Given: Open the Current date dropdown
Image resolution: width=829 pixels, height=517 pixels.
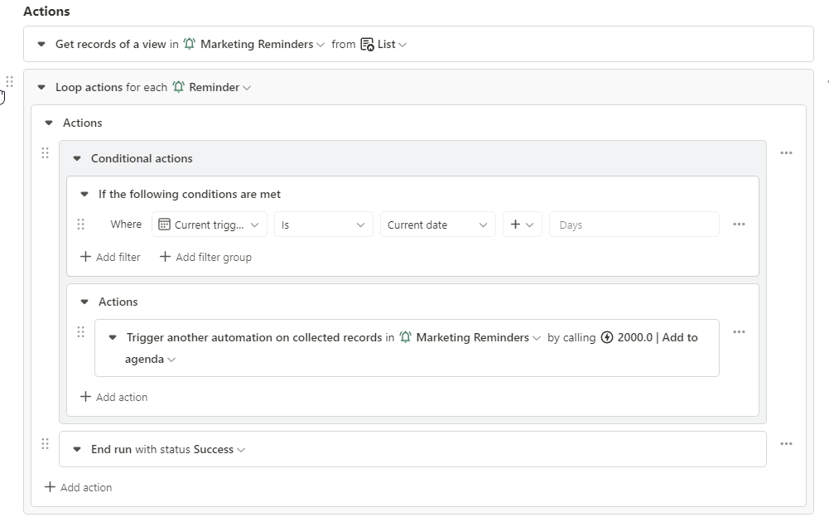Looking at the screenshot, I should click(438, 225).
